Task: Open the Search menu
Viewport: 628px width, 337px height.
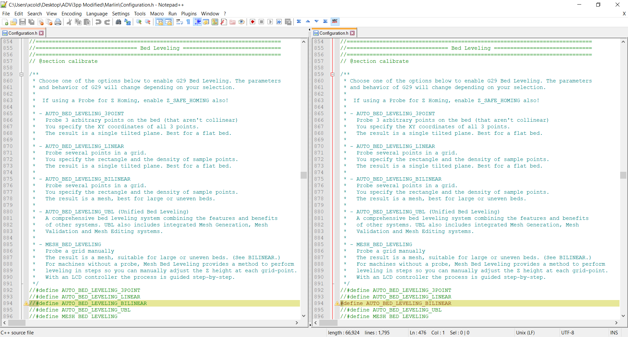Action: [x=35, y=14]
